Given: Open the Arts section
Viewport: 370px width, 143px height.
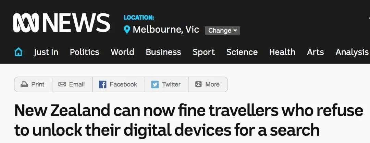Looking at the screenshot, I should (x=315, y=52).
